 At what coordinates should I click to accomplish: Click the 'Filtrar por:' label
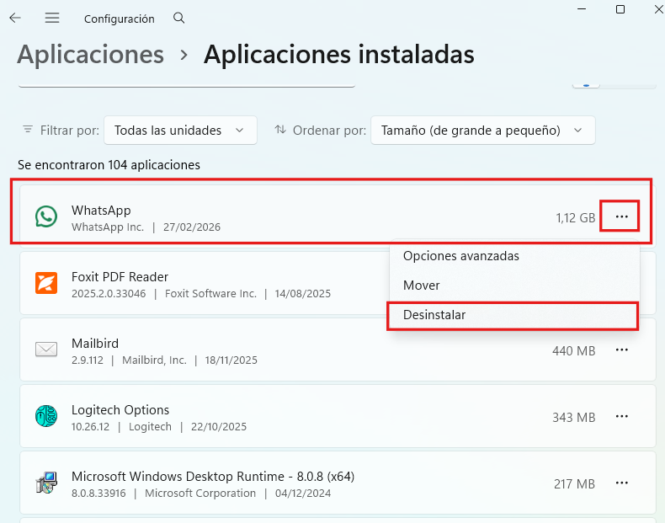(70, 131)
